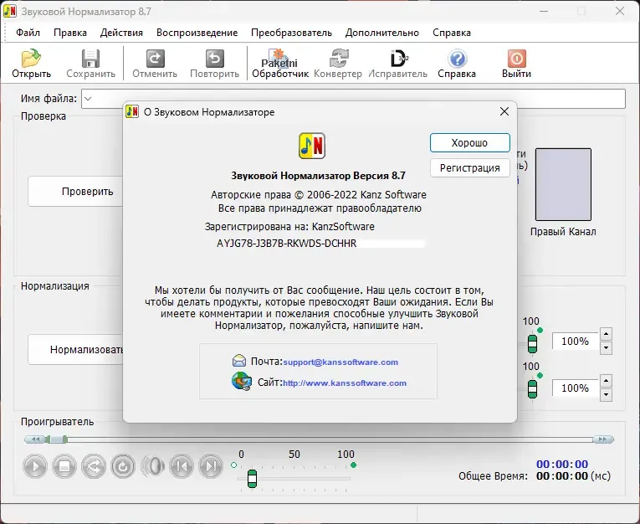
Task: Click the rewind arrows on seek bar
Action: point(35,439)
